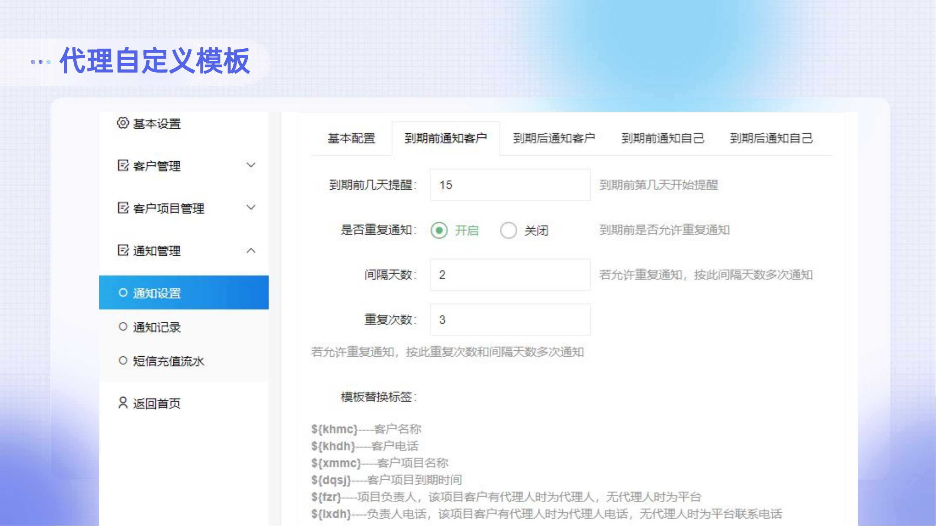The width and height of the screenshot is (936, 526).
Task: Click the 间隔天数 input field
Action: click(510, 275)
